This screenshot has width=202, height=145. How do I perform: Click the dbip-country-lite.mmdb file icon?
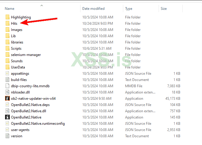(x=7, y=86)
